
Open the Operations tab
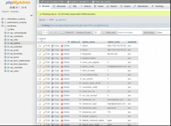(x=141, y=6)
